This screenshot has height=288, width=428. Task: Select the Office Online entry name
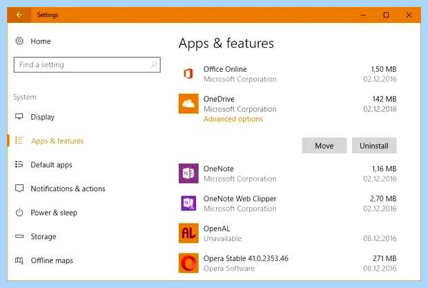225,69
